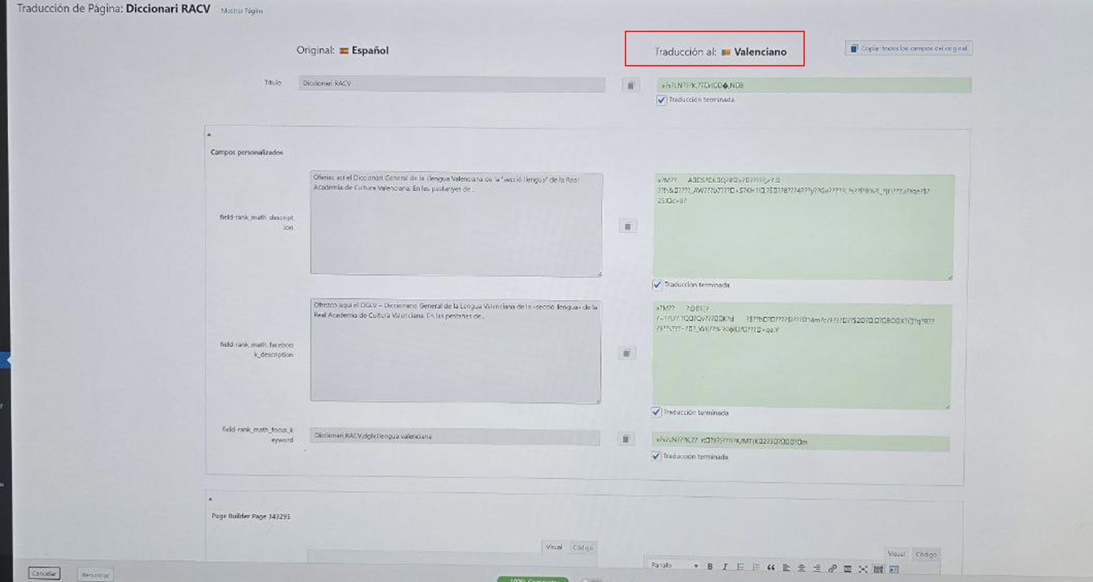The height and width of the screenshot is (582, 1093).
Task: Click the insert link icon
Action: 832,568
